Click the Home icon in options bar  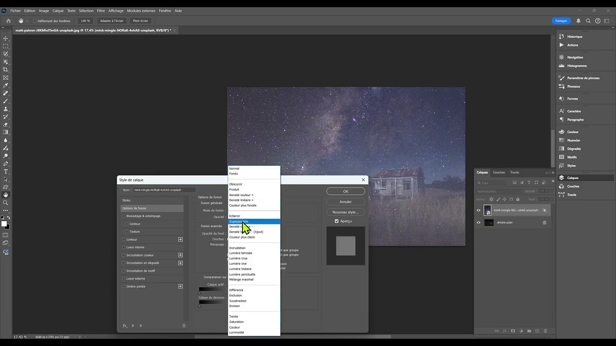(8, 21)
